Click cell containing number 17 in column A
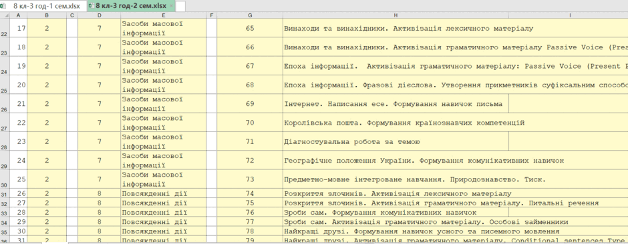This screenshot has height=244, width=628. click(x=19, y=28)
